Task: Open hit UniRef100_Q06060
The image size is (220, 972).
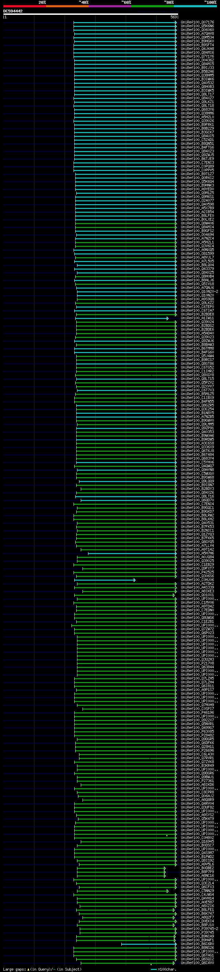Action: (x=197, y=30)
